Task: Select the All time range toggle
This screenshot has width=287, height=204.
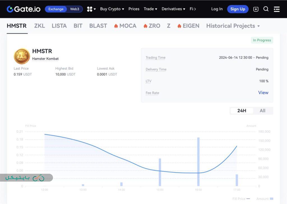Action: (x=262, y=110)
